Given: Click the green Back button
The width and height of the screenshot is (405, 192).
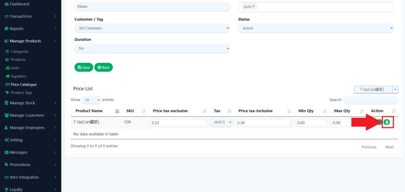Looking at the screenshot, I should click(103, 67).
